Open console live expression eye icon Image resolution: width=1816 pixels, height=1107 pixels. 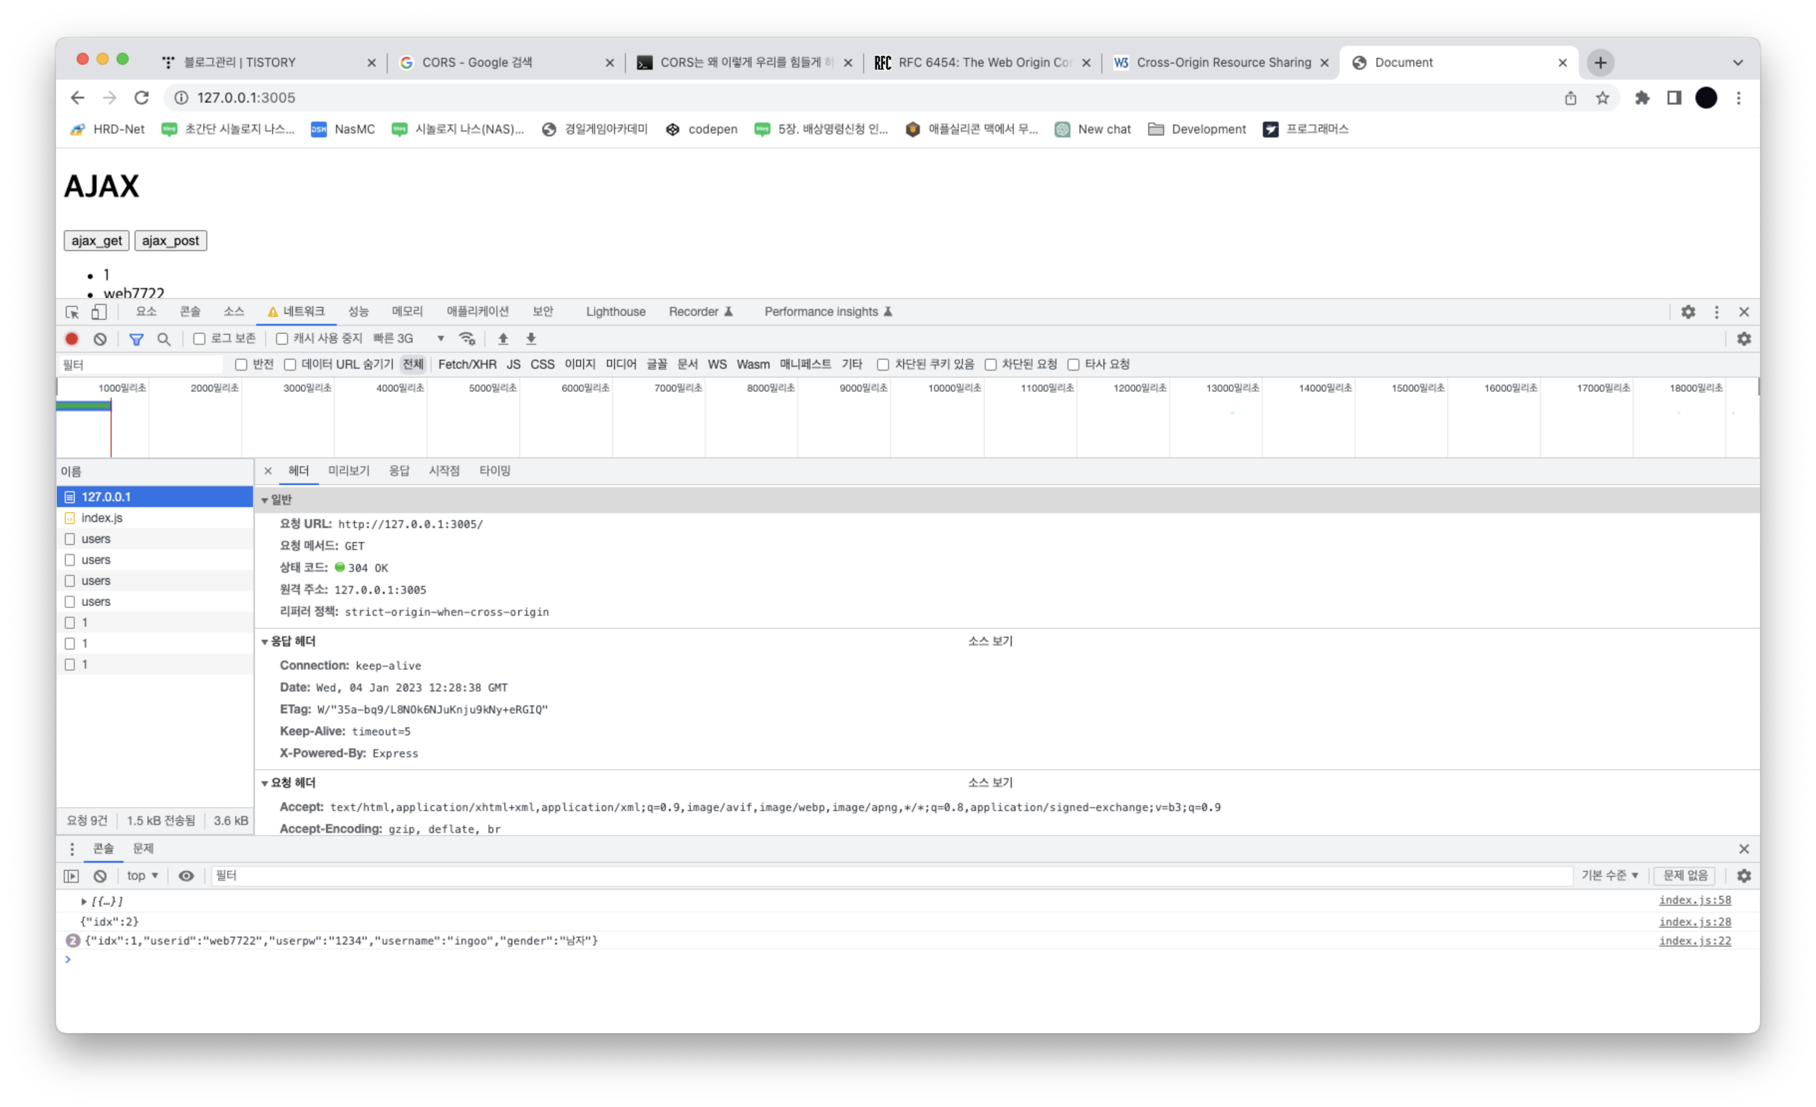click(x=186, y=875)
